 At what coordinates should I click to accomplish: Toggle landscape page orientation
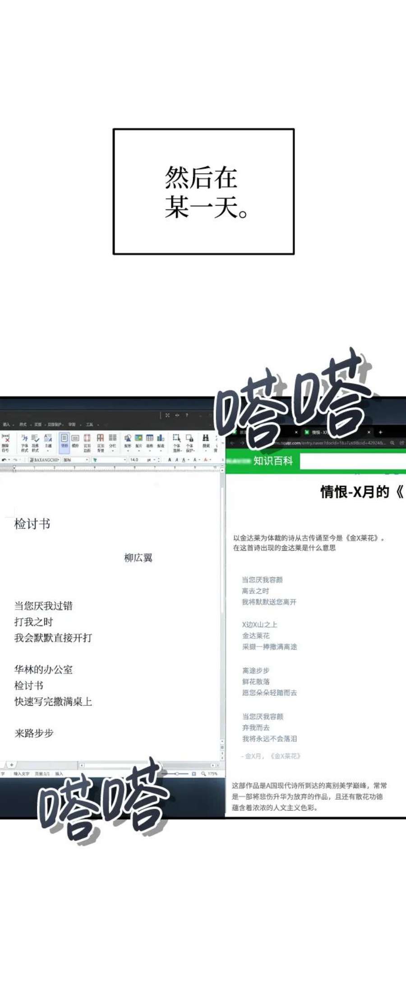point(75,438)
